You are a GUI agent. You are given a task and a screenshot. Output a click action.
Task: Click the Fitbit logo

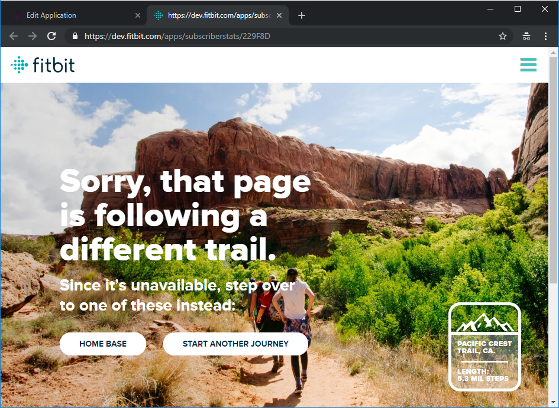tap(43, 65)
